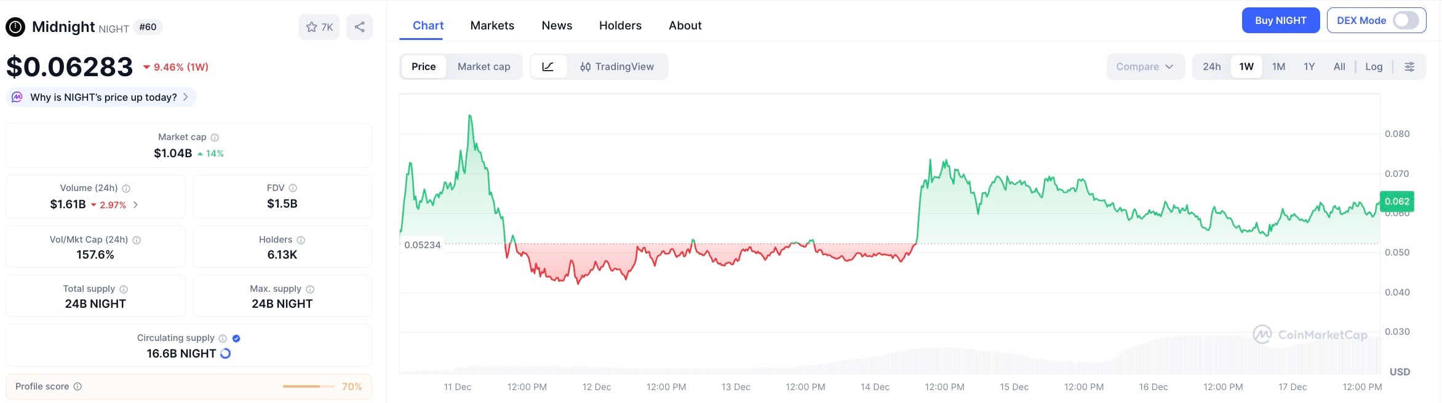Show the Volume (24h) info icon
This screenshot has width=1442, height=403.
tap(126, 189)
